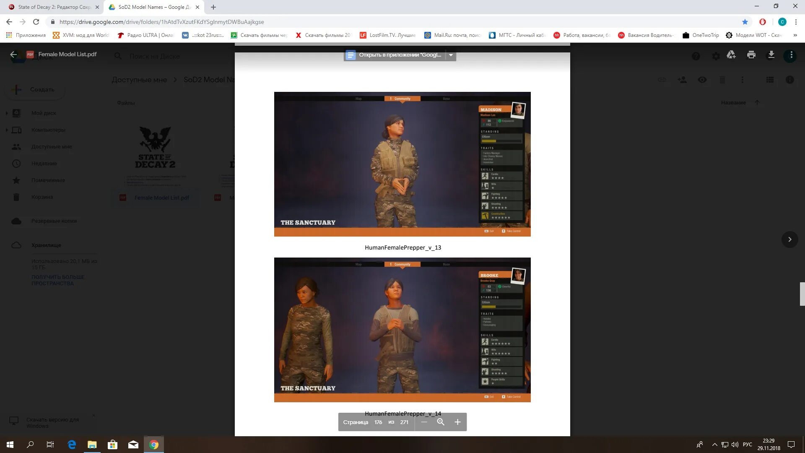This screenshot has height=453, width=805.
Task: Add file to My Drive icon
Action: click(x=731, y=55)
